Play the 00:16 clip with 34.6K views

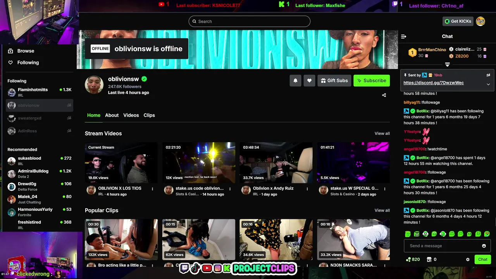pyautogui.click(x=276, y=239)
